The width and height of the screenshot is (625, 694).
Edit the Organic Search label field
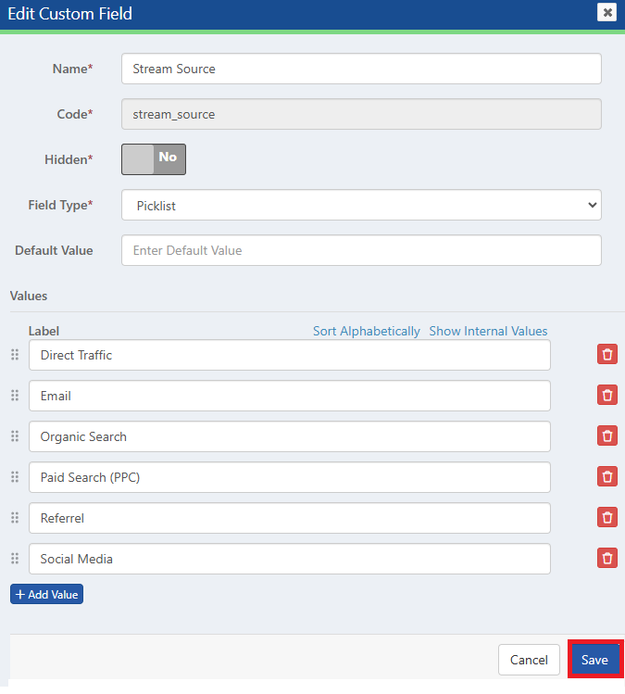[290, 436]
